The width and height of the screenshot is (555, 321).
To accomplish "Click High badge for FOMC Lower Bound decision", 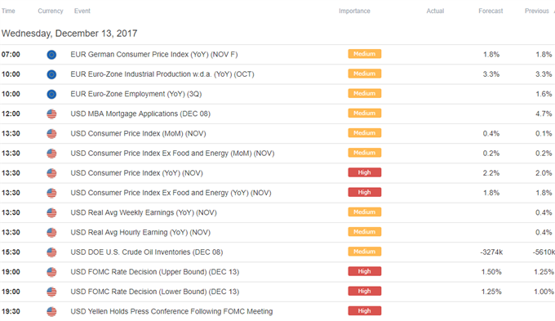I will (x=365, y=292).
